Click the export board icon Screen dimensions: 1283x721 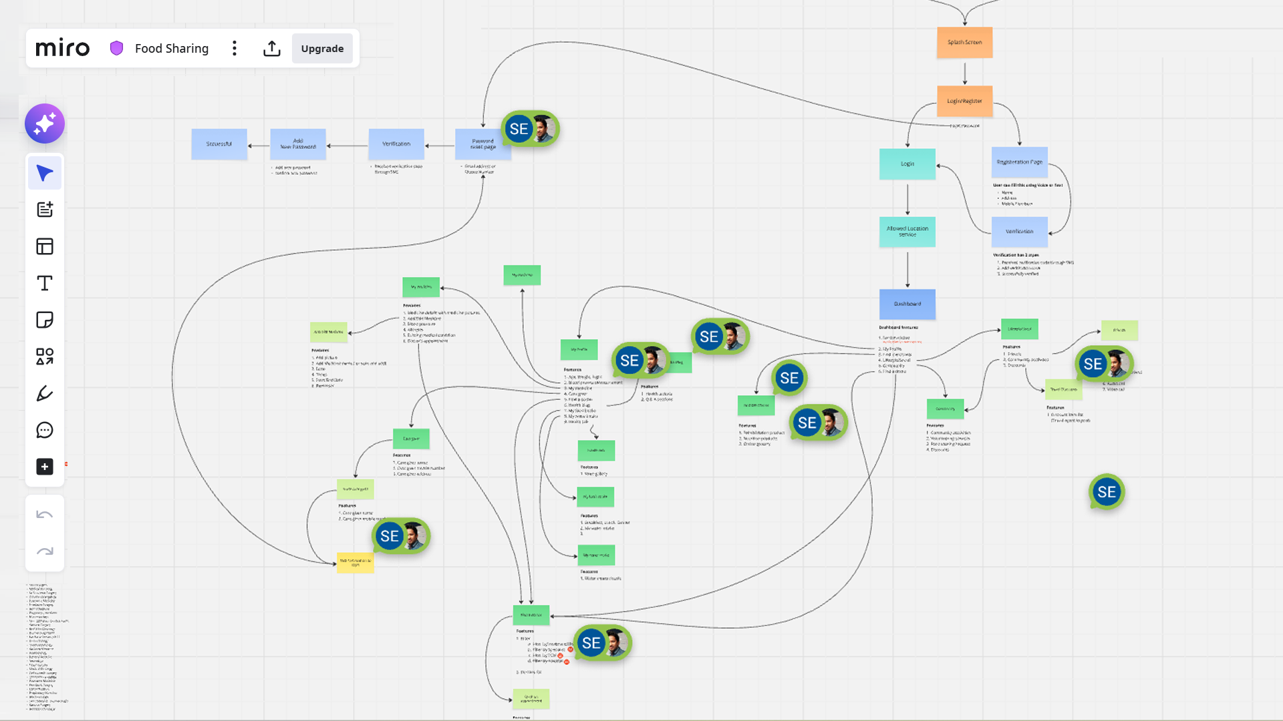tap(272, 48)
